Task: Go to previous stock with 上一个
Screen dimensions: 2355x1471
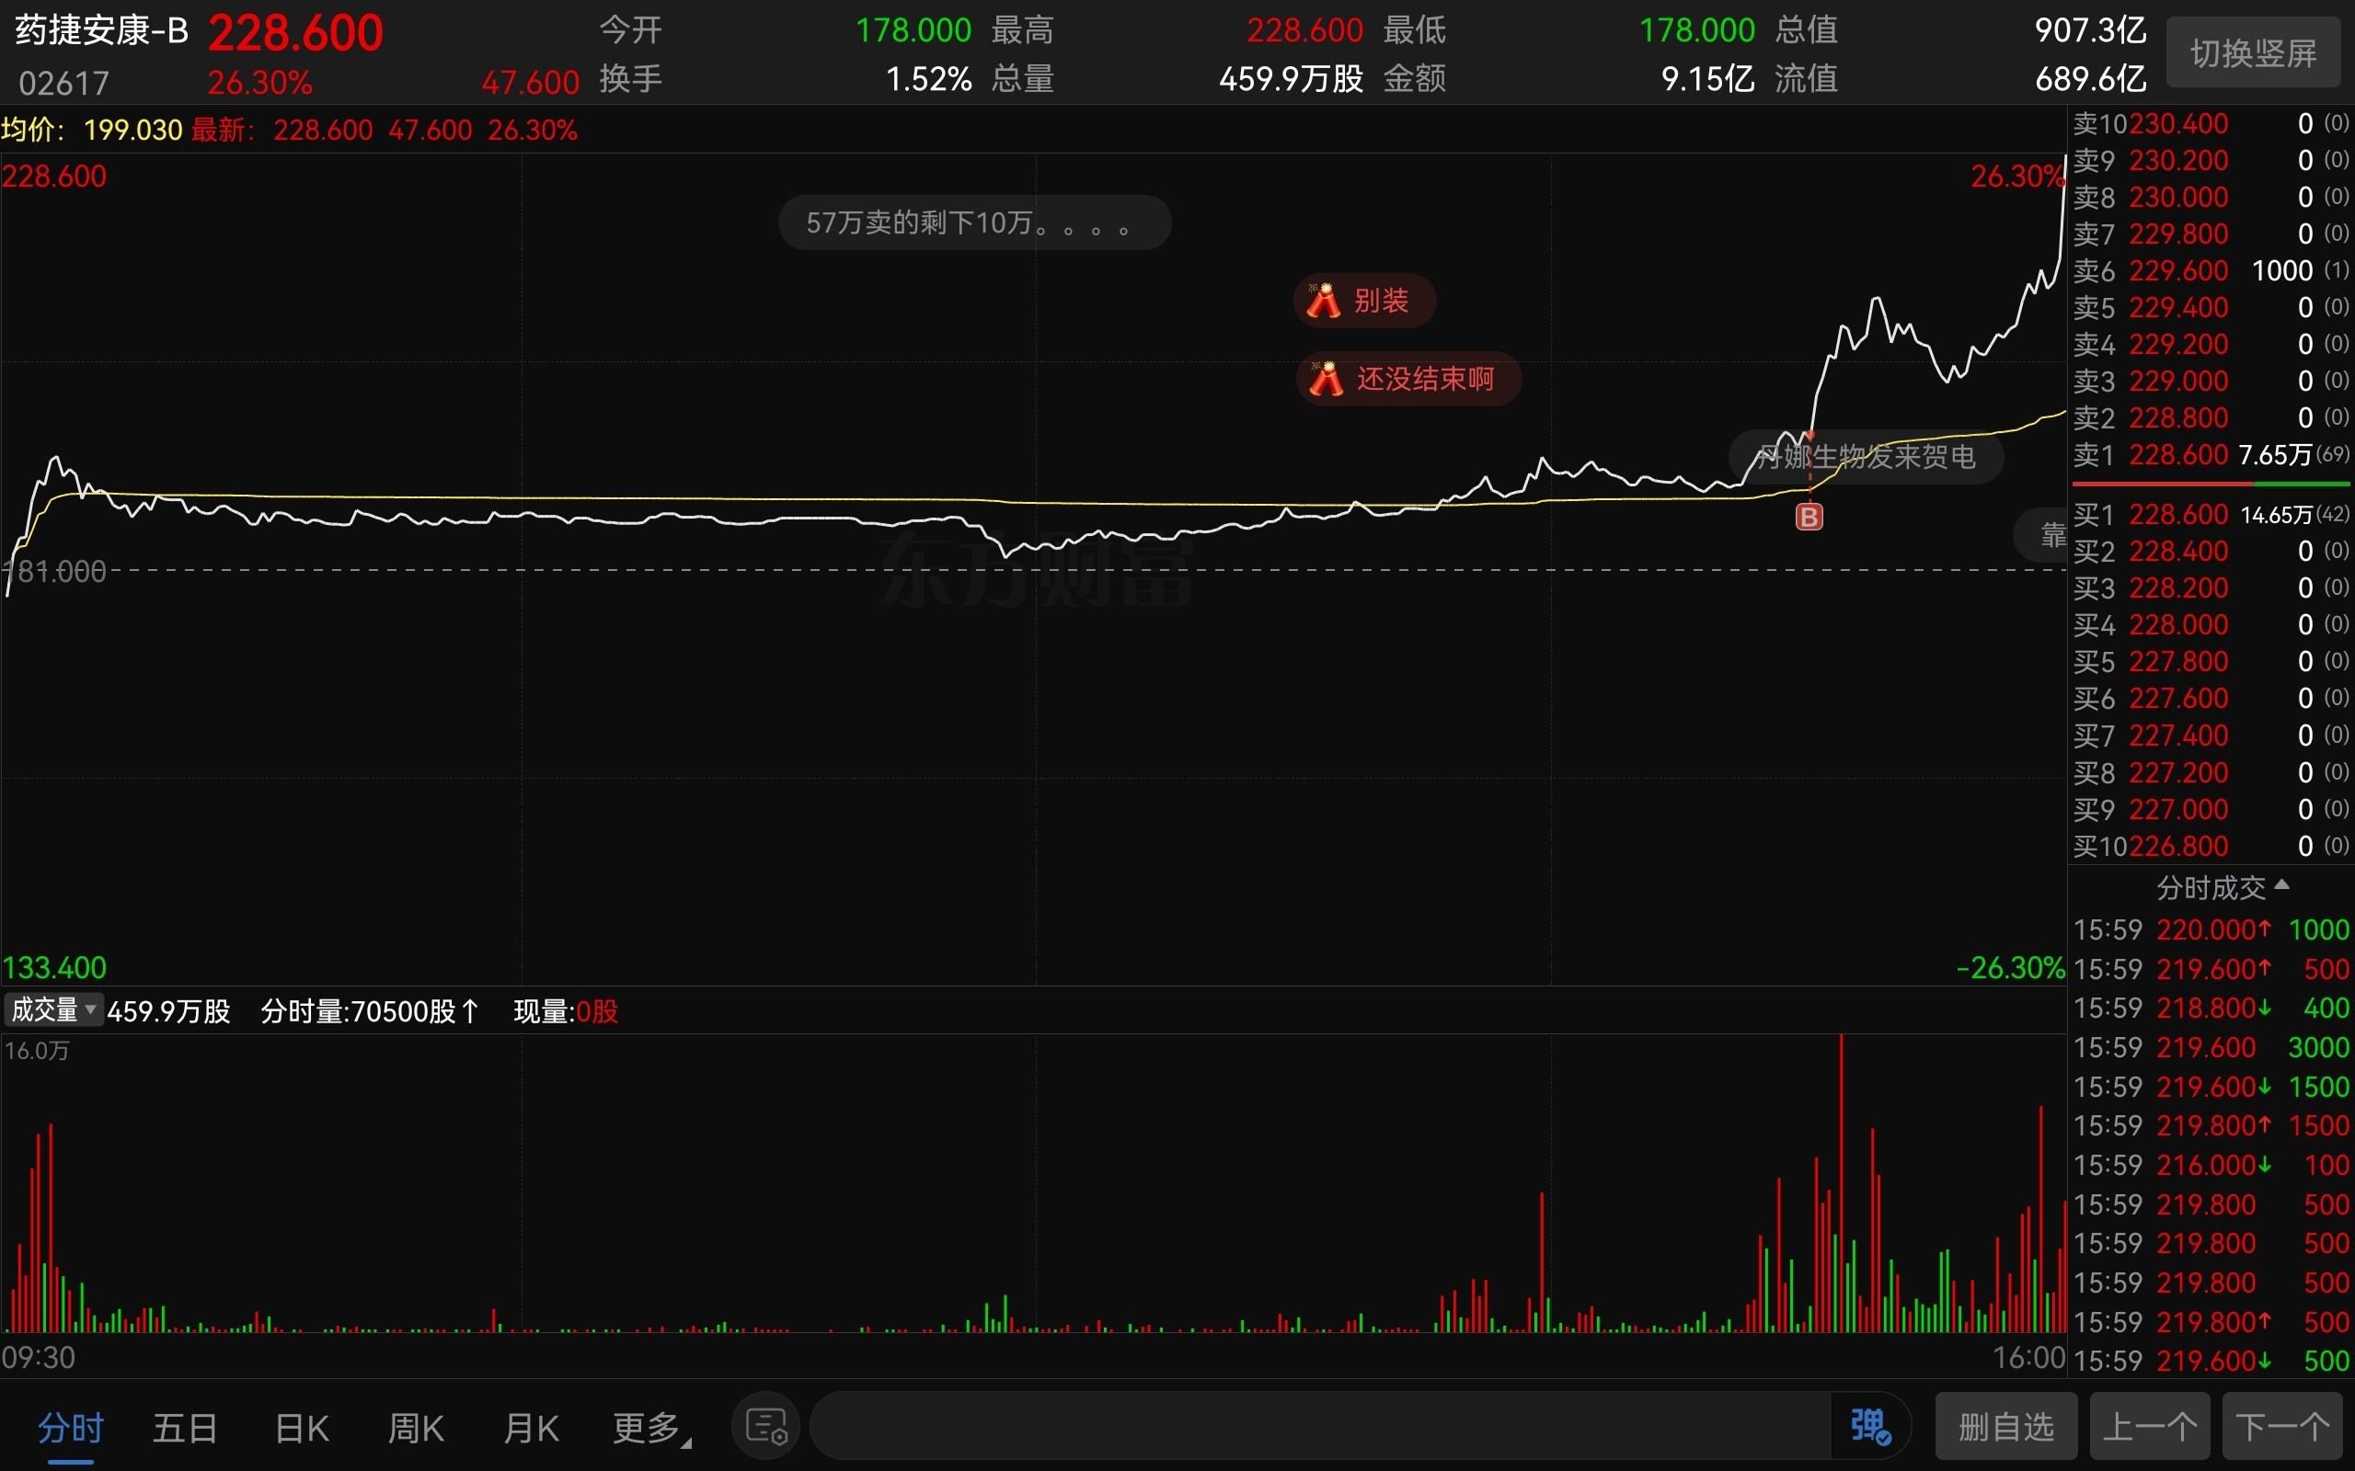Action: coord(2149,1427)
